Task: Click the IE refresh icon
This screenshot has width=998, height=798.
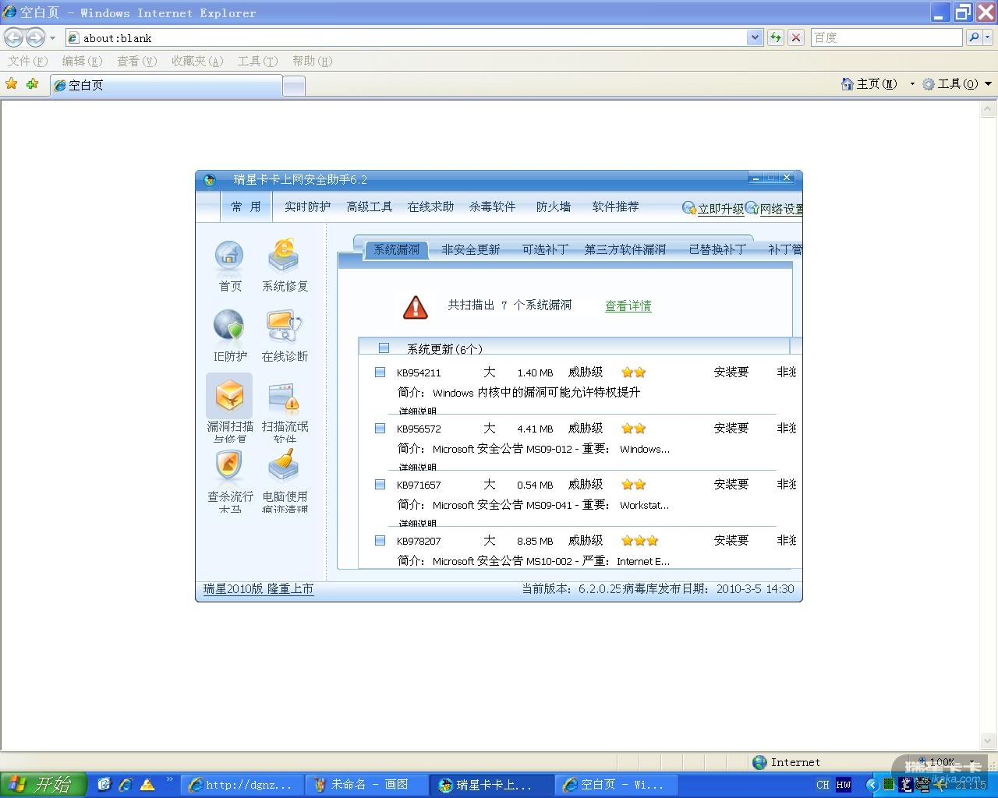Action: (776, 37)
